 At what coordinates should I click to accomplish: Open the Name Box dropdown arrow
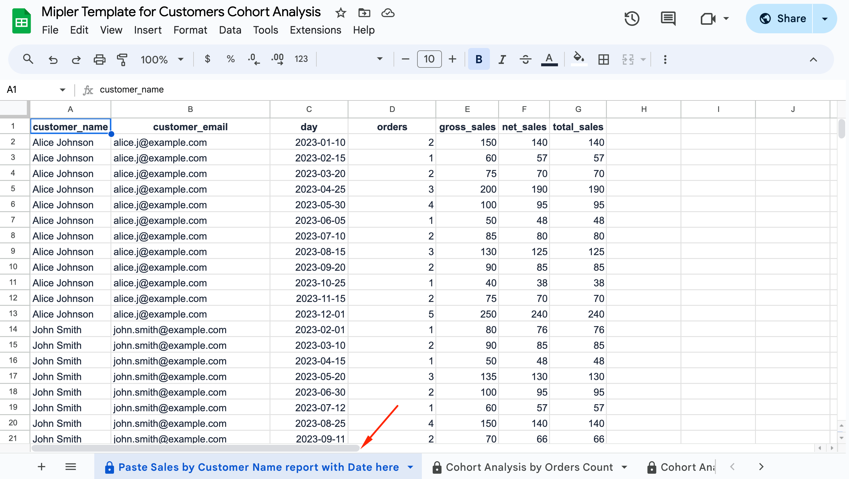pos(62,90)
